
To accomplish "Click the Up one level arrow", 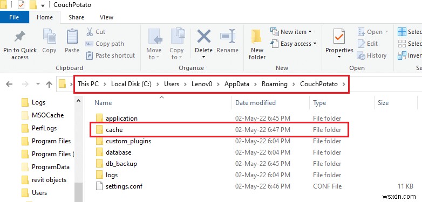I will [49, 85].
